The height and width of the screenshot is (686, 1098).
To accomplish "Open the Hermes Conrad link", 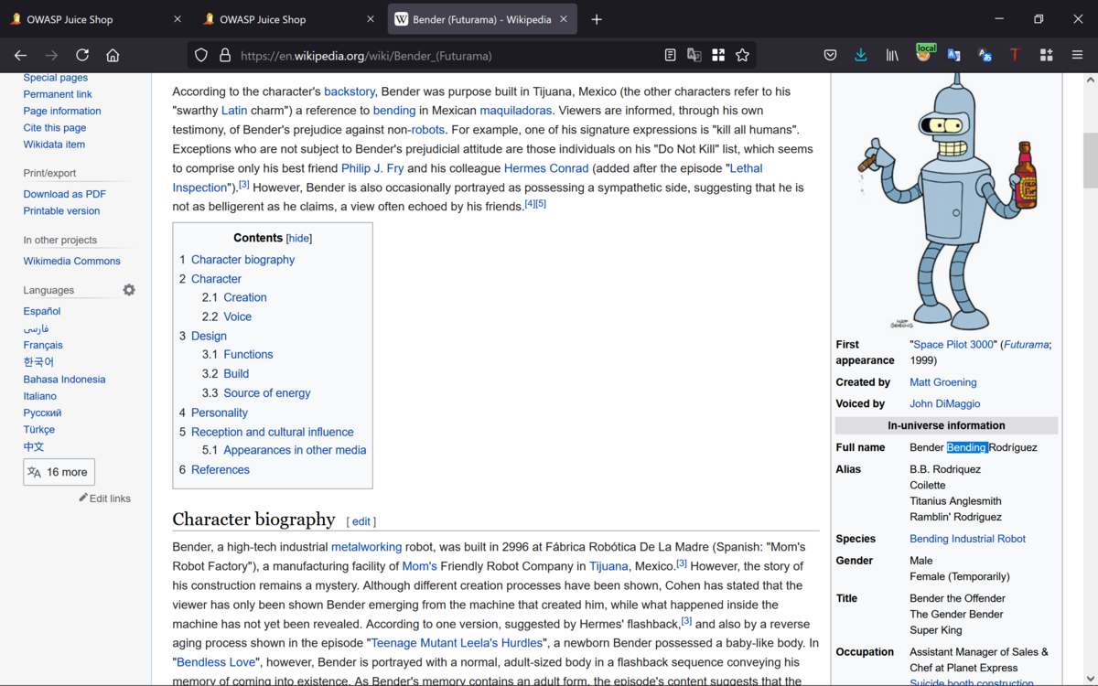I will point(546,168).
